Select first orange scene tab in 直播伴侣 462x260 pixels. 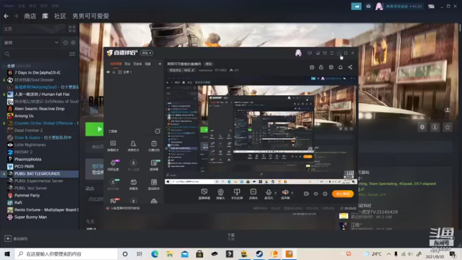(x=116, y=64)
